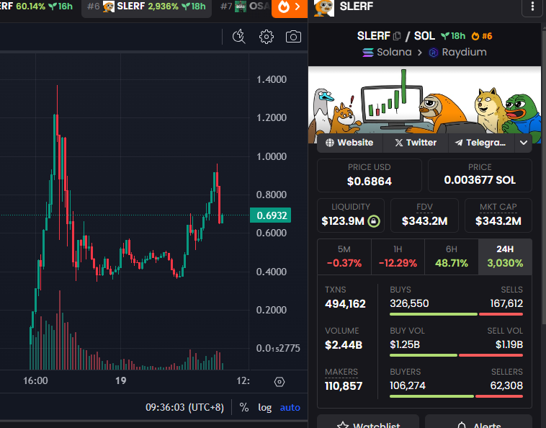Click the MKT CAP $343.2M box
The width and height of the screenshot is (546, 428).
click(498, 215)
